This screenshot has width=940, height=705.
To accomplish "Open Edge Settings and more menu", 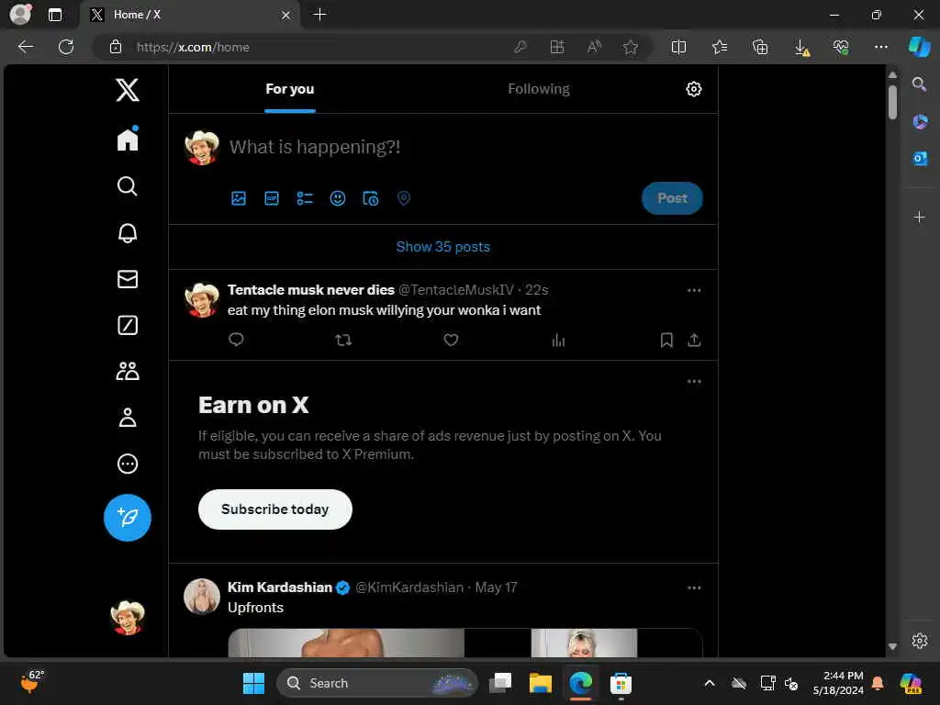I will coord(880,47).
